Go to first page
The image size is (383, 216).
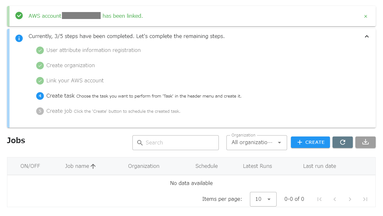(x=319, y=199)
